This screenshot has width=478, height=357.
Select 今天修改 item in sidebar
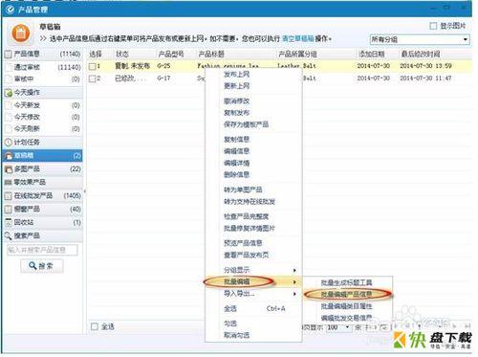point(43,117)
